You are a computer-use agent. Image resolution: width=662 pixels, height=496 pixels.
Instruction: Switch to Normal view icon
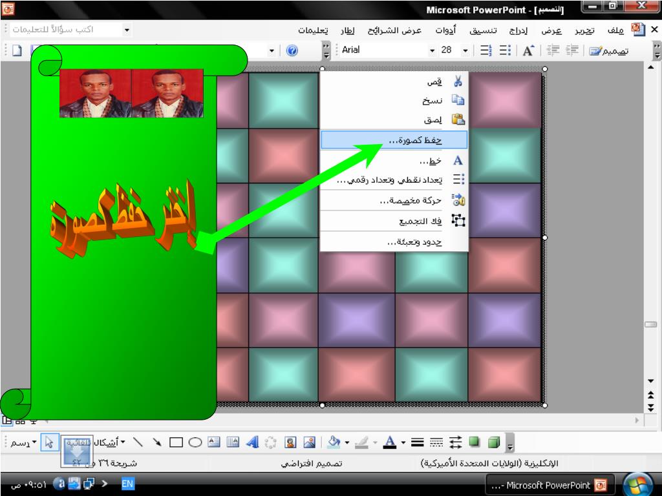[7, 420]
